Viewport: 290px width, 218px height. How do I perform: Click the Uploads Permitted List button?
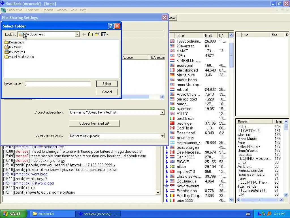click(x=94, y=123)
